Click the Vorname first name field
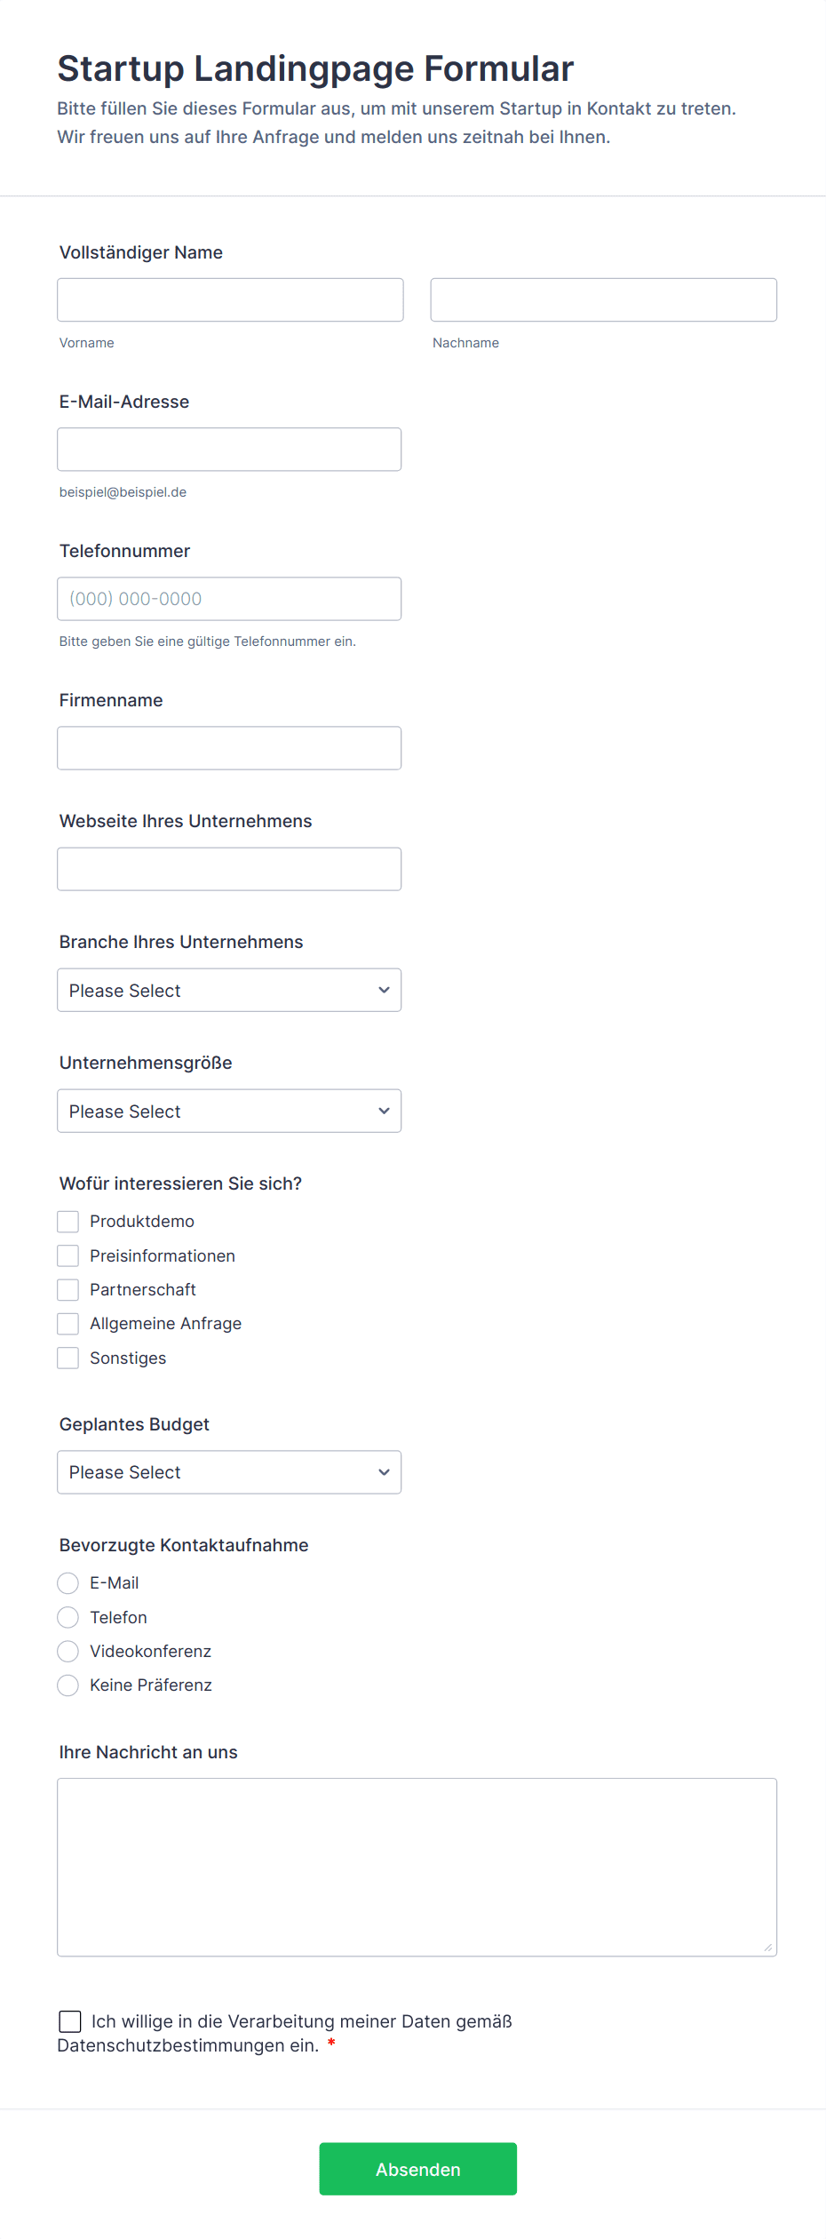 pyautogui.click(x=230, y=299)
